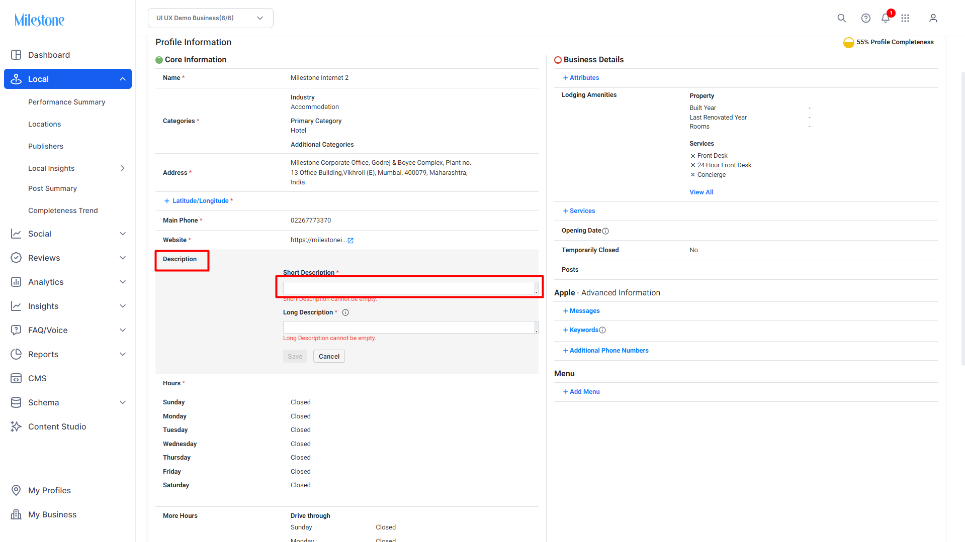This screenshot has height=542, width=965.
Task: Click the Reports pie chart icon
Action: tap(16, 354)
